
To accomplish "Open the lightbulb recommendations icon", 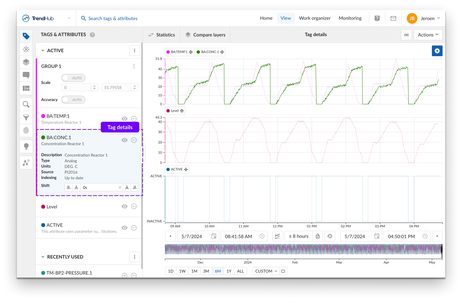I will point(26,146).
